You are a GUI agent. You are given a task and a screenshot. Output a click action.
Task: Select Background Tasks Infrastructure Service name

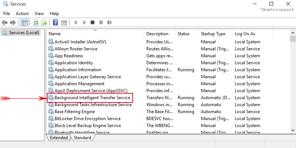coord(93,105)
